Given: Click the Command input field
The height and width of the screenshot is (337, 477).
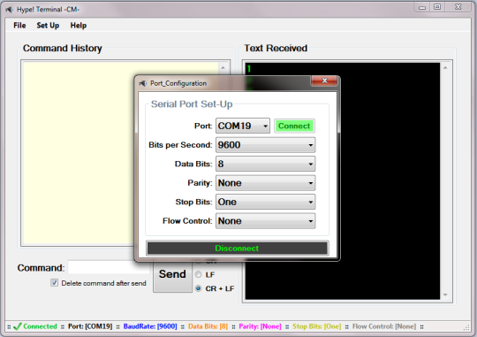Looking at the screenshot, I should 109,267.
